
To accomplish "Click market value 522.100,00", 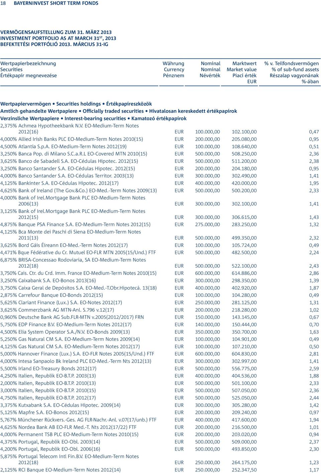I will (244, 266).
